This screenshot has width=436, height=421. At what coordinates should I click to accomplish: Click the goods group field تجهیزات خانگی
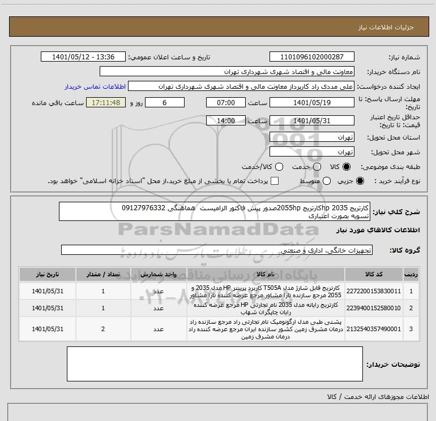tap(217, 250)
